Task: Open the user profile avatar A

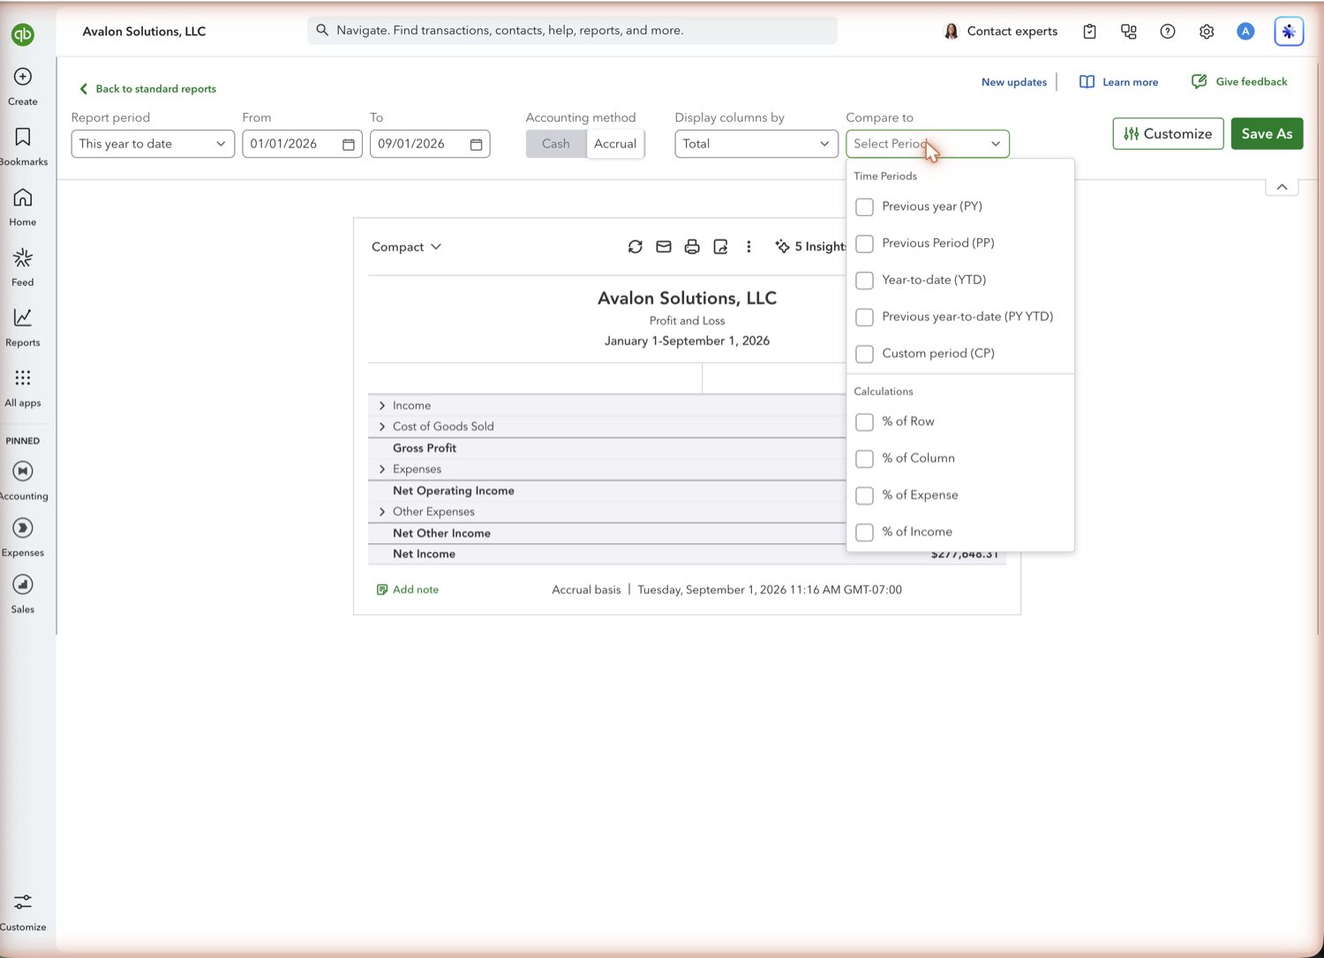Action: (x=1245, y=31)
